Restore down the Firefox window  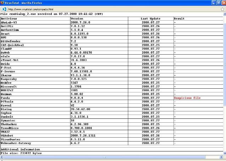pos(219,3)
